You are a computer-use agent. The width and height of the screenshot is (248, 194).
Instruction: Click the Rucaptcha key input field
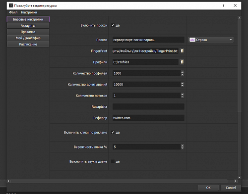click(148, 106)
